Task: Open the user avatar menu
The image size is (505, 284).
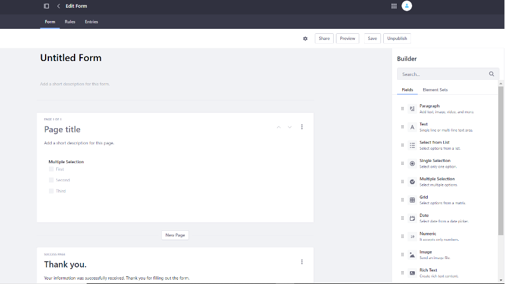Action: pos(407,6)
